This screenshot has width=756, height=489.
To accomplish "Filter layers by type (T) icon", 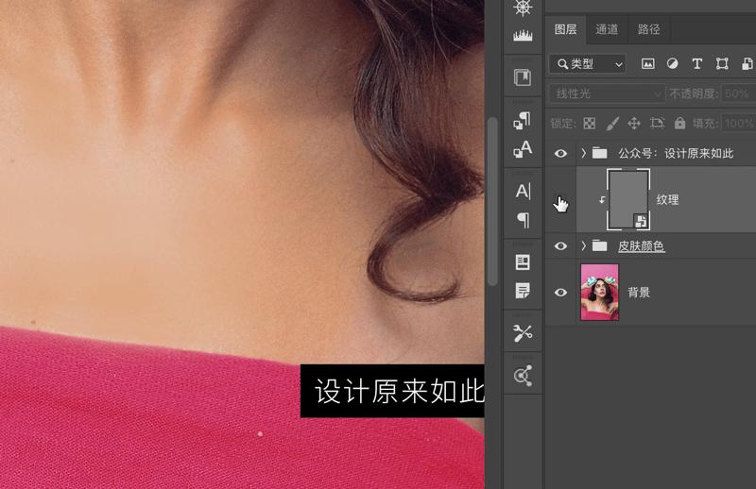I will 697,64.
